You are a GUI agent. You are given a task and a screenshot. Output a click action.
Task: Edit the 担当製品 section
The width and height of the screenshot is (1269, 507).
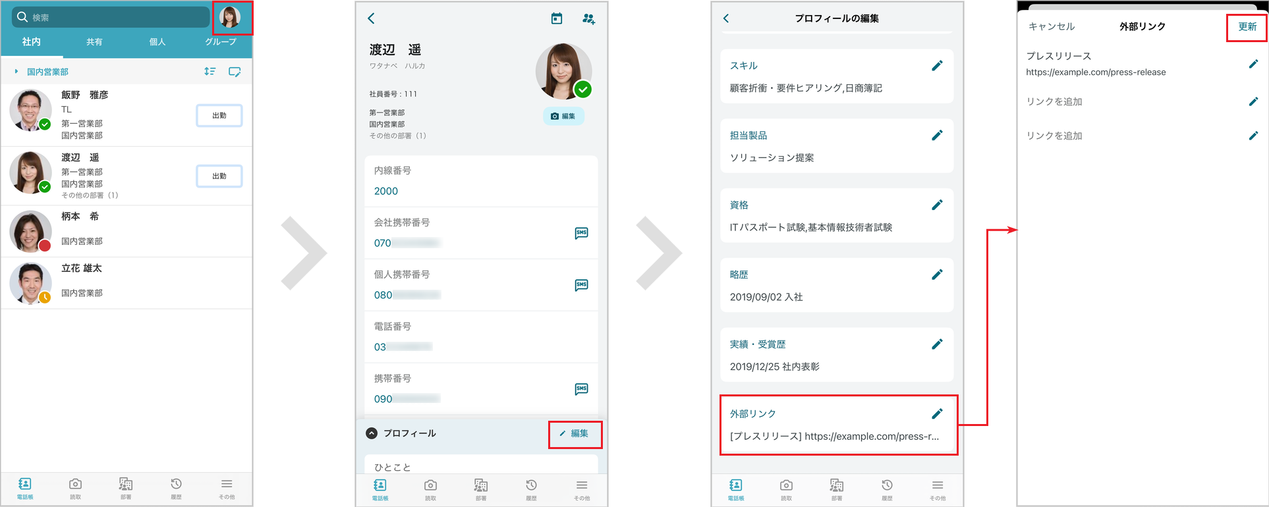pyautogui.click(x=937, y=135)
